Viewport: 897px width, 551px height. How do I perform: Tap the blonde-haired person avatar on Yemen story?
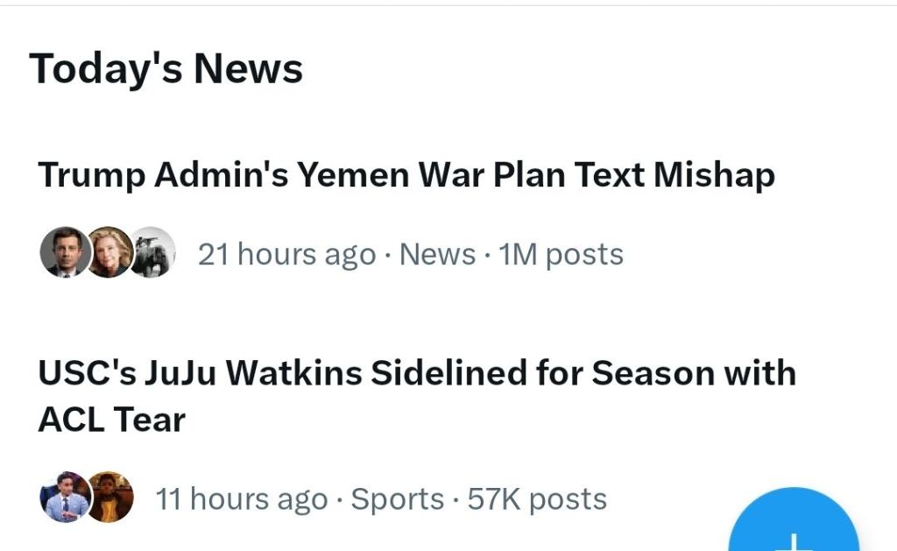(109, 253)
